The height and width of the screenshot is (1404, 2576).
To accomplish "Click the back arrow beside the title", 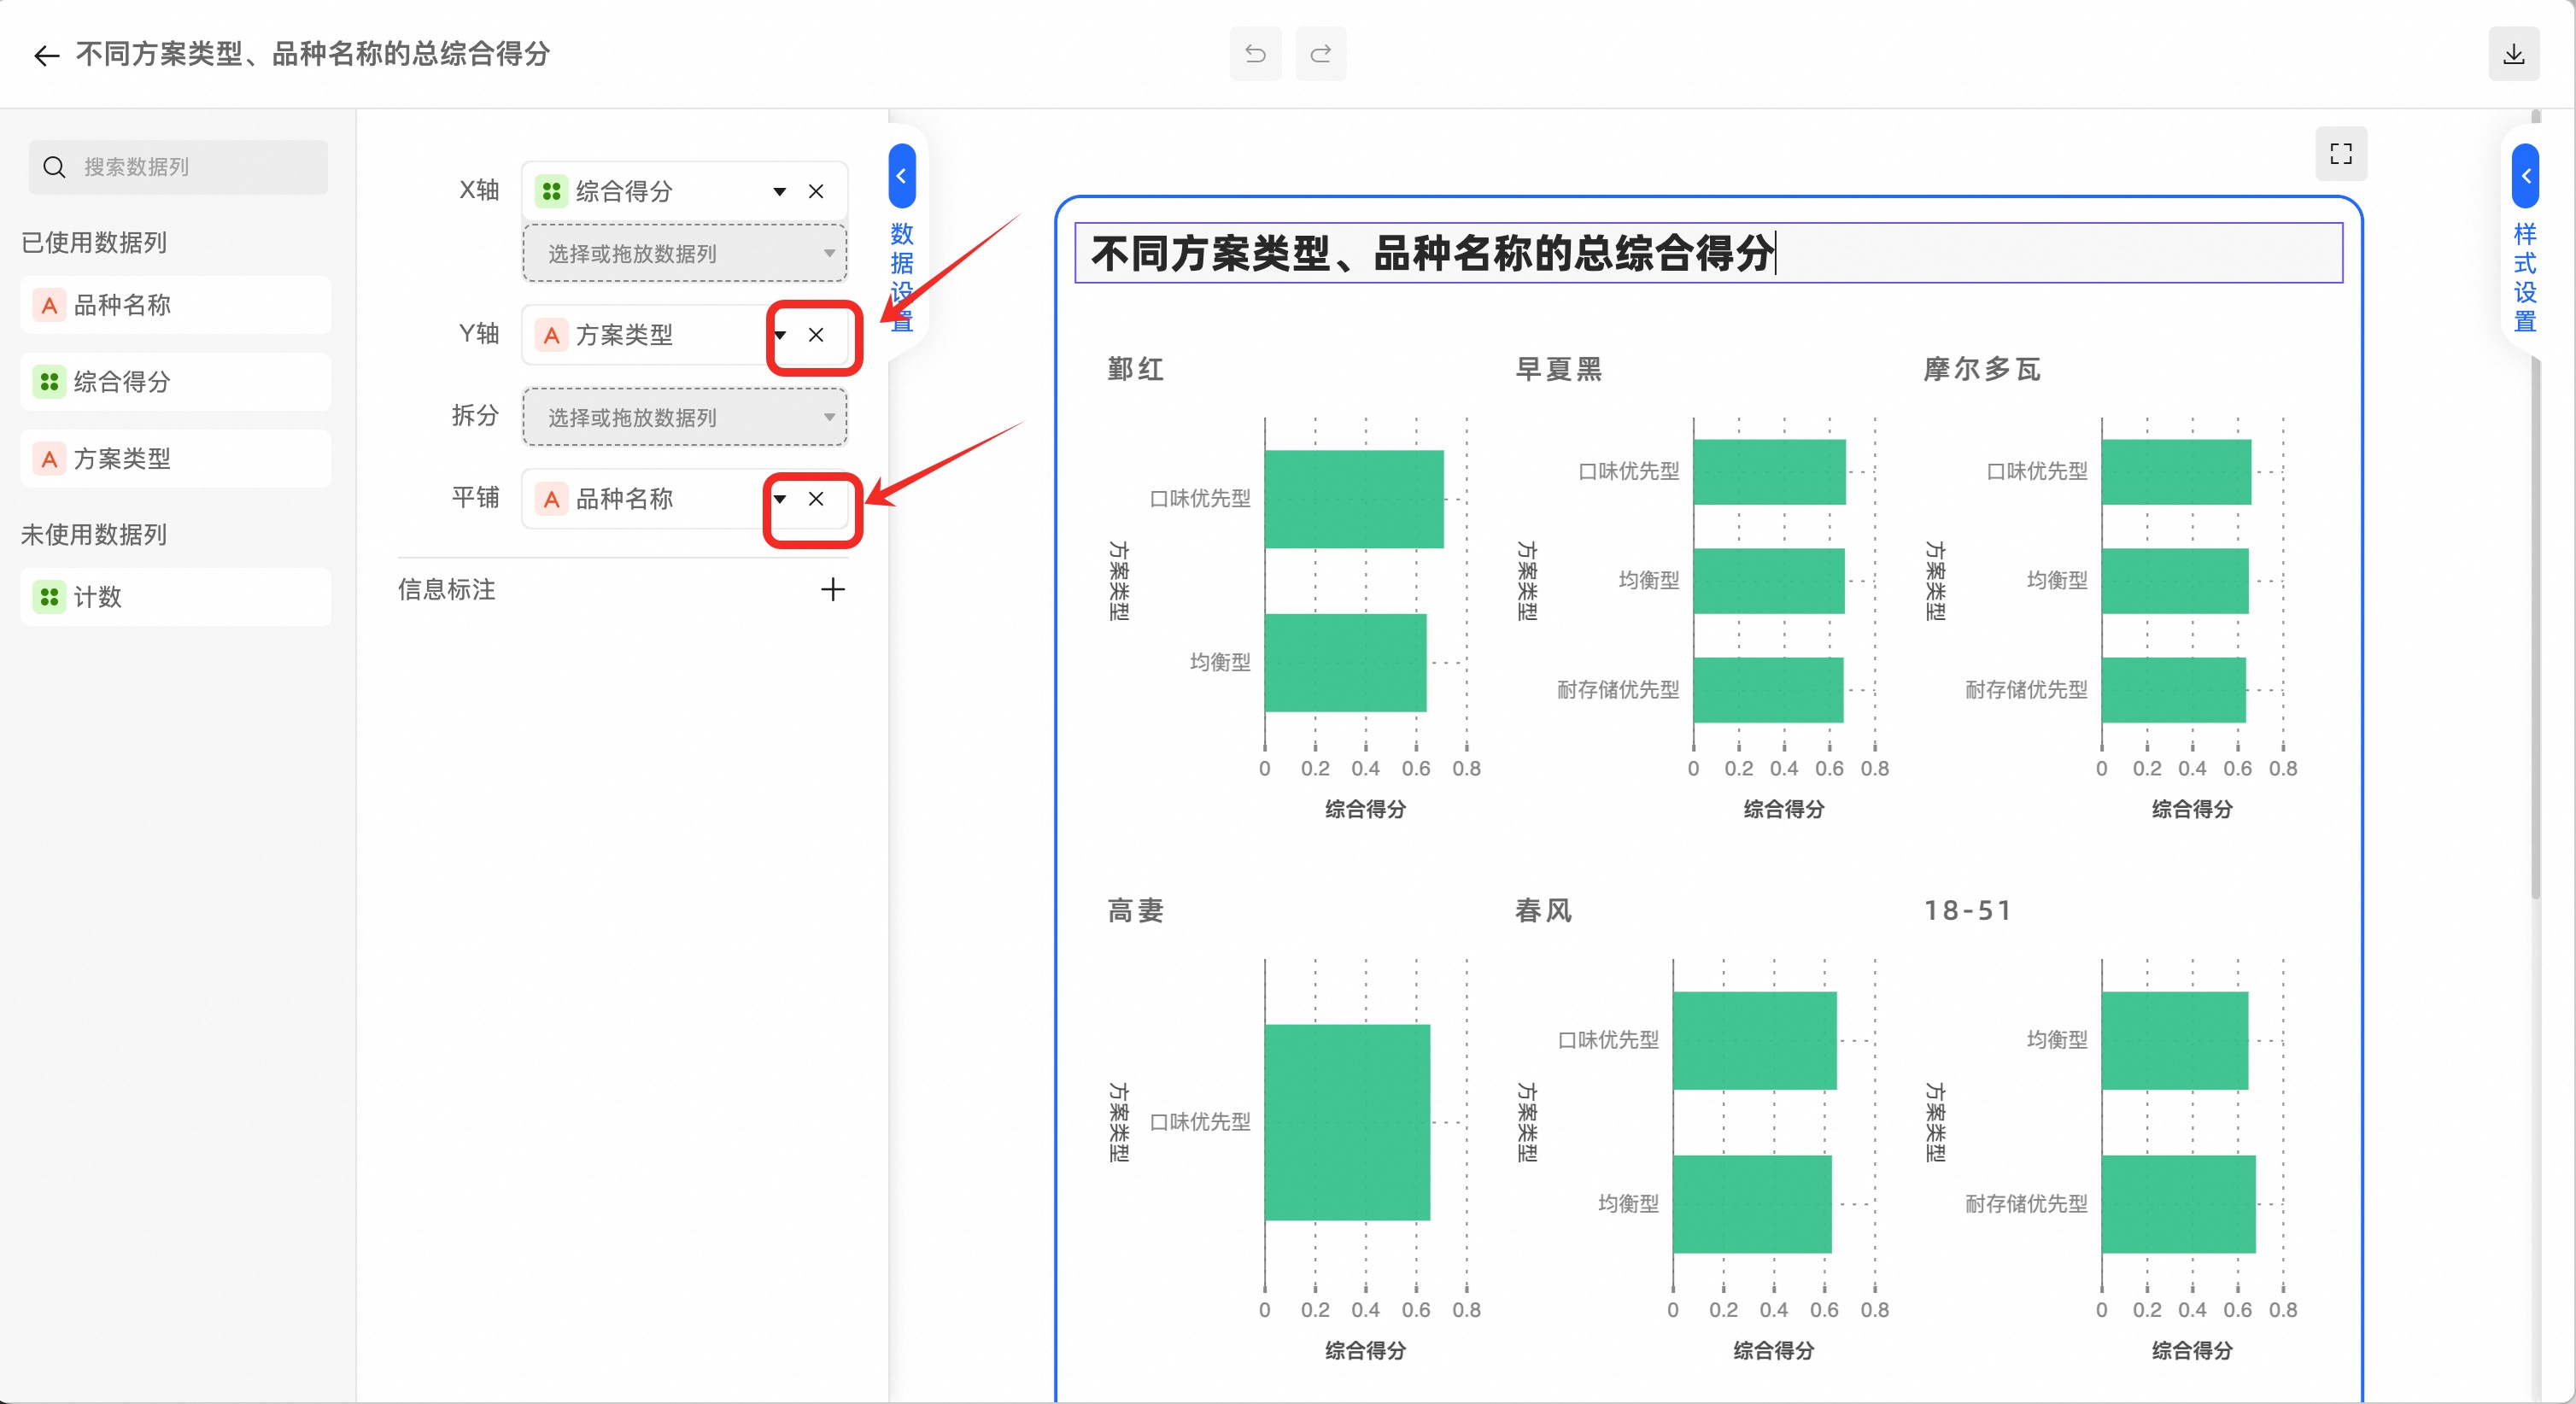I will [46, 55].
